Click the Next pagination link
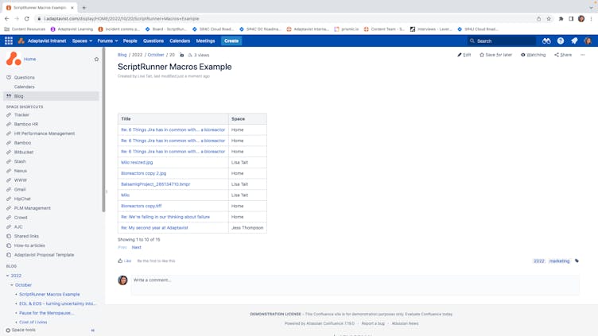Screen dimensions: 598x336 coord(136,248)
